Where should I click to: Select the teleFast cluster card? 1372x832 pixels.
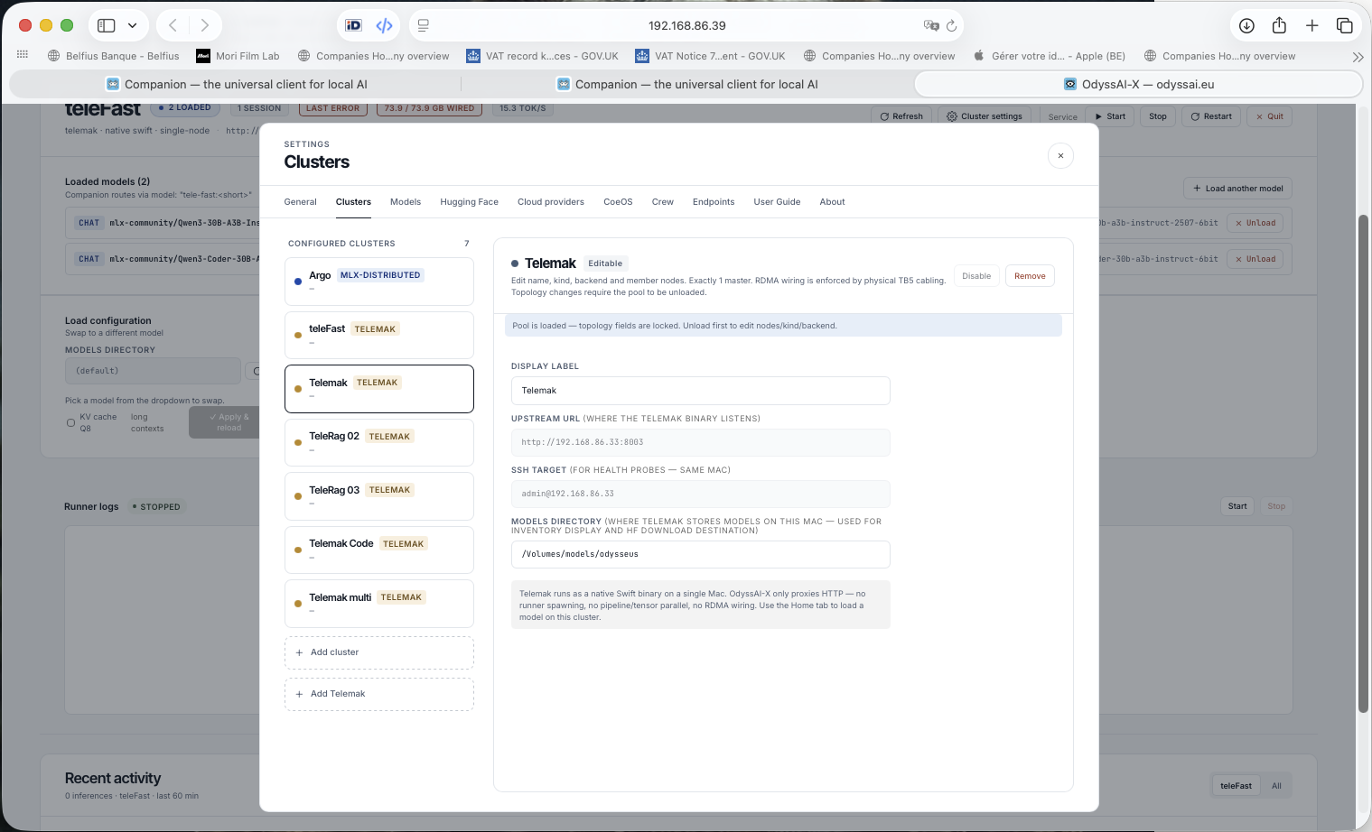[379, 335]
